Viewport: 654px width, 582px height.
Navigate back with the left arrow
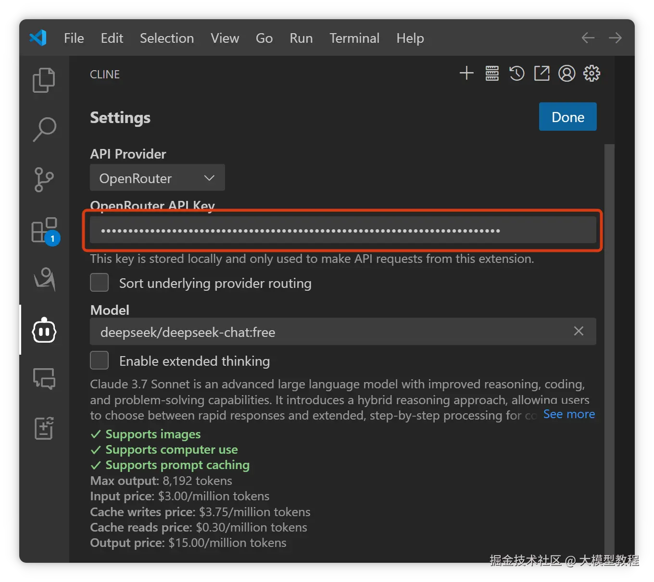[x=588, y=38]
